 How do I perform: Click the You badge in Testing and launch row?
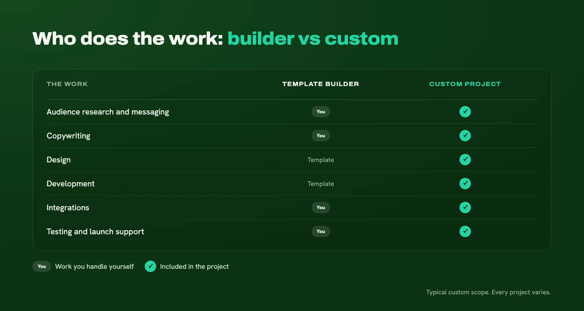click(321, 231)
